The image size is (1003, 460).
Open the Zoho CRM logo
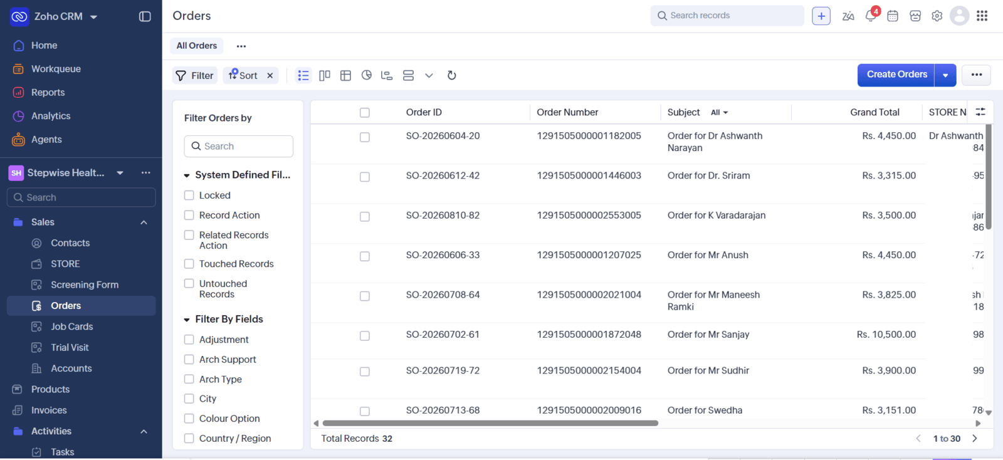19,16
